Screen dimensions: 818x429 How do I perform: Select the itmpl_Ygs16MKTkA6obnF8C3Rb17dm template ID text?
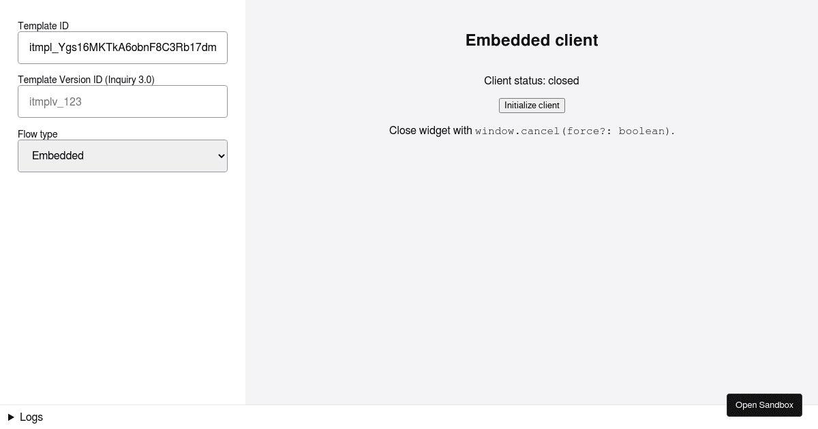point(123,48)
